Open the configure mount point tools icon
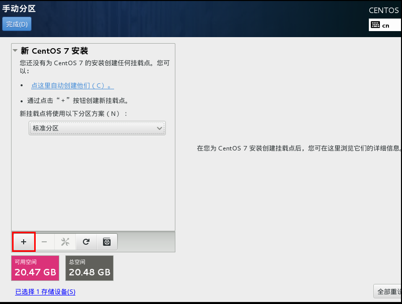Image resolution: width=402 pixels, height=304 pixels. (65, 242)
